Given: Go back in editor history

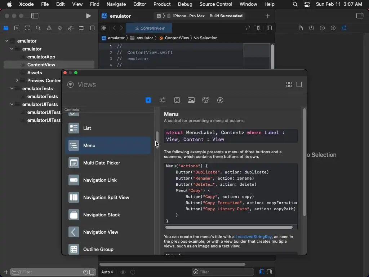Looking at the screenshot, I should click(114, 28).
